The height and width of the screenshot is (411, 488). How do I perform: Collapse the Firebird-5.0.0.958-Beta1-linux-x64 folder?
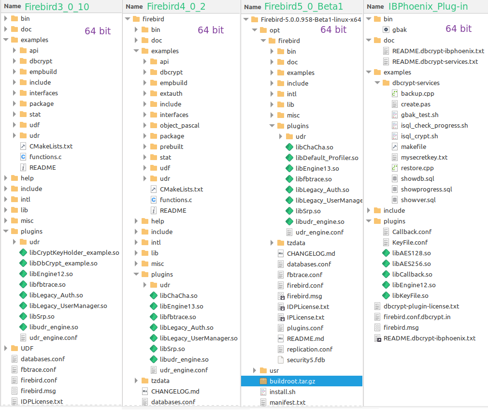(x=246, y=20)
